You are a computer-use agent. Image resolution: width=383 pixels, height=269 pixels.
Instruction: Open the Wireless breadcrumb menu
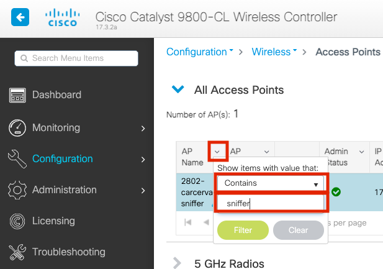pos(274,52)
